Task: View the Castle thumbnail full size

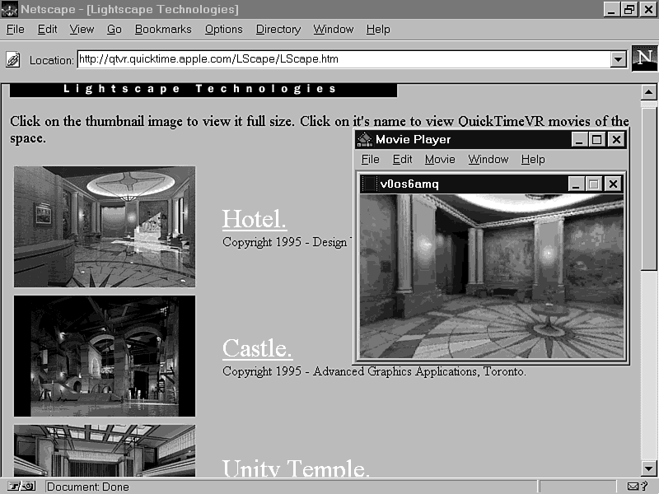Action: [x=105, y=356]
